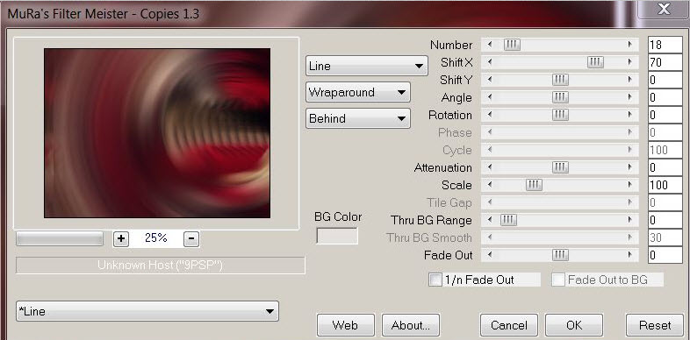
Task: Click the Number slider thumb
Action: pyautogui.click(x=512, y=45)
